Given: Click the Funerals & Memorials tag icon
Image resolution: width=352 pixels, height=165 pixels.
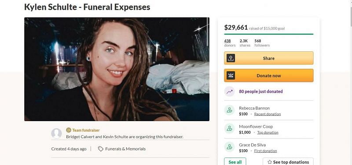Looking at the screenshot, I should pos(101,149).
